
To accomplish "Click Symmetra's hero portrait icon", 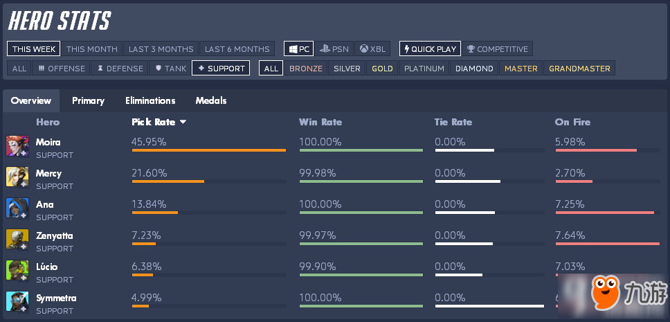I will coord(17,302).
